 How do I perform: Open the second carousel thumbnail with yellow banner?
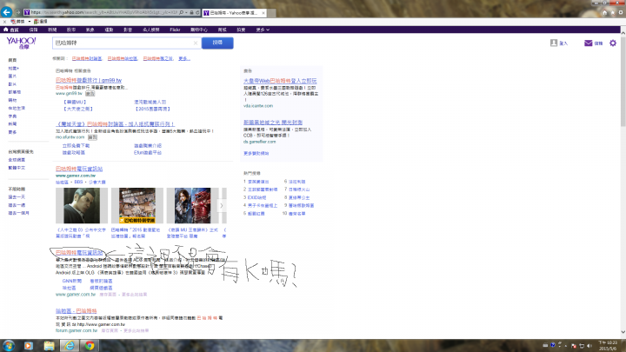tap(137, 205)
